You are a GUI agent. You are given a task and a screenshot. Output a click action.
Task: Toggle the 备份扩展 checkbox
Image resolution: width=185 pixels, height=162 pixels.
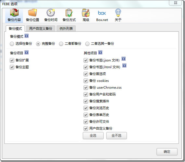pos(12,61)
